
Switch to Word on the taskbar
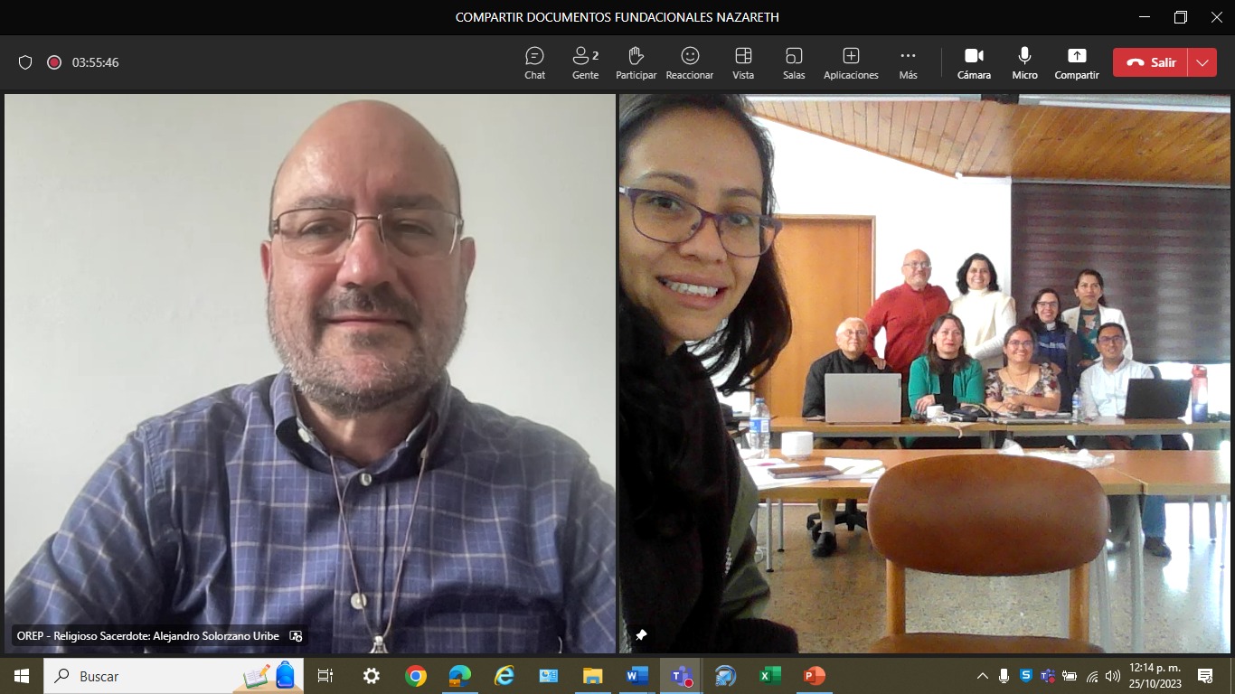[x=637, y=676]
